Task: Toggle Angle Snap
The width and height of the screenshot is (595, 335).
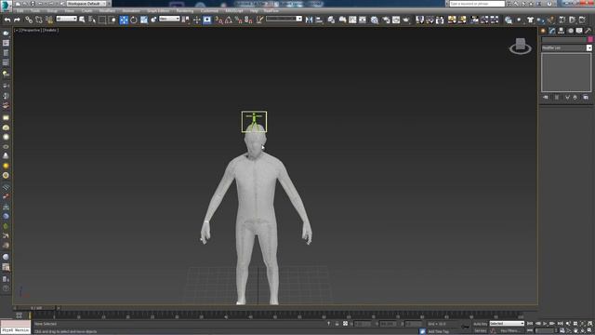Action: pos(229,20)
